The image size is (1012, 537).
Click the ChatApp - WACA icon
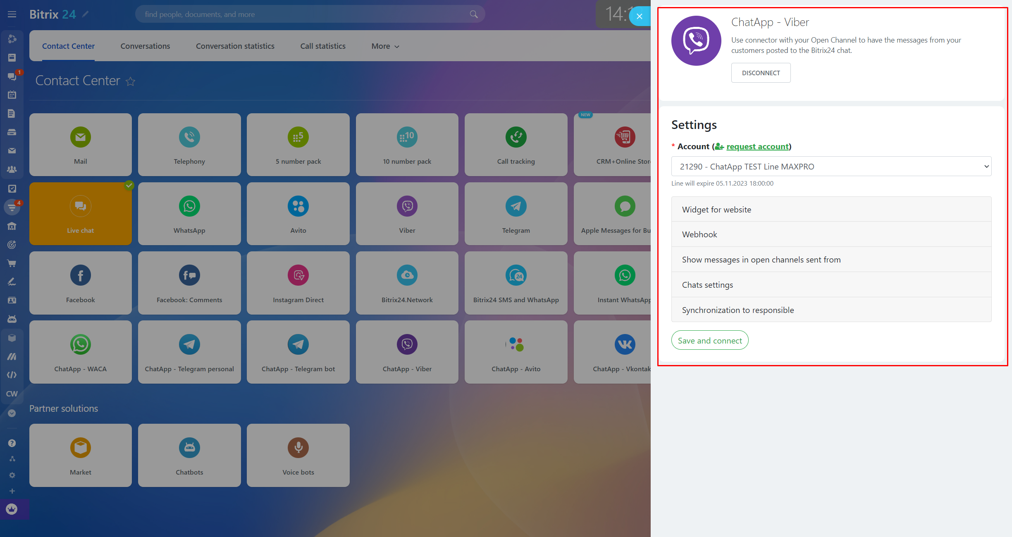[80, 344]
